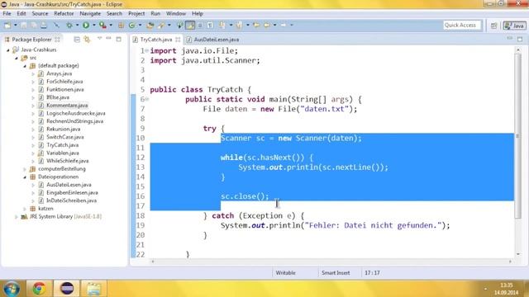The image size is (529, 297).
Task: Collapse the Dateioperationen package
Action: (x=25, y=177)
